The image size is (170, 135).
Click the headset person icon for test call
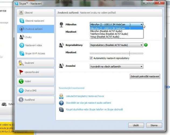[61, 96]
